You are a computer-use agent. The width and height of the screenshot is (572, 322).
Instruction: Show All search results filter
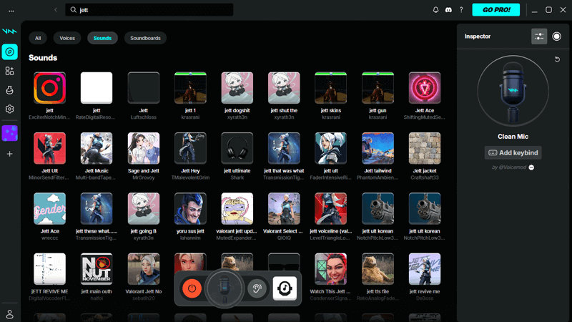coord(38,38)
